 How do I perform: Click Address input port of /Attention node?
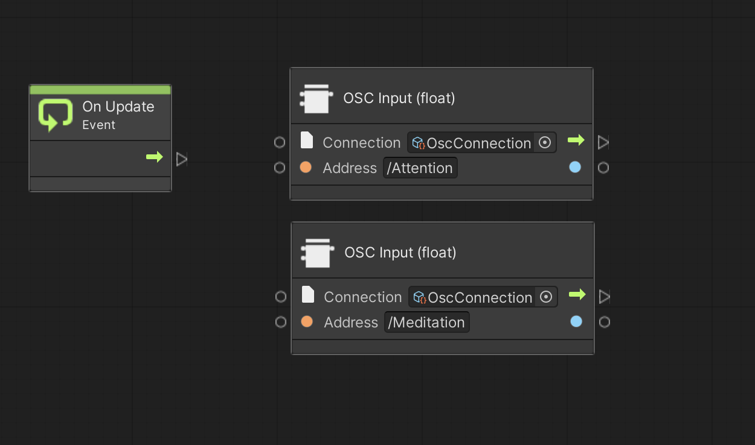(279, 168)
